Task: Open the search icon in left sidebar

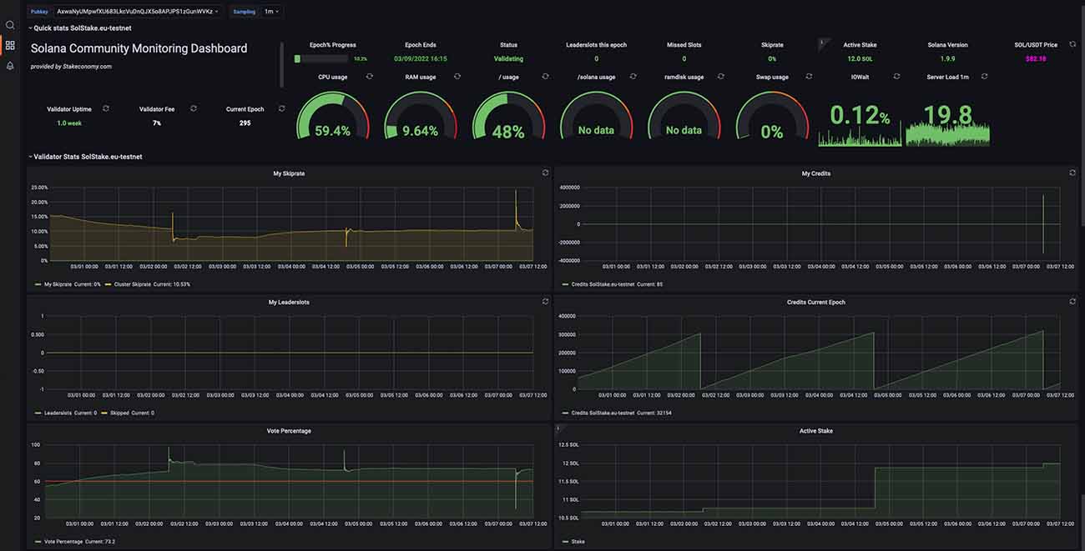Action: [x=10, y=25]
